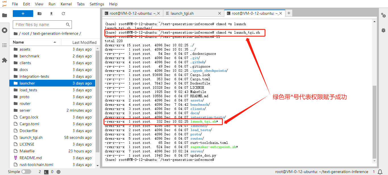Refresh the file browser list
Screen dimensions: 388x175
point(63,14)
